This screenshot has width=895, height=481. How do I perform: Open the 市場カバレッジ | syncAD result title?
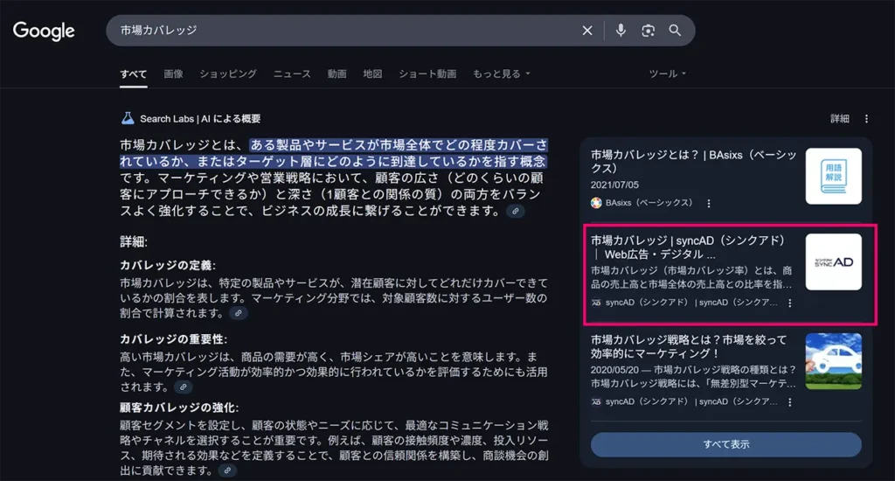coord(688,247)
